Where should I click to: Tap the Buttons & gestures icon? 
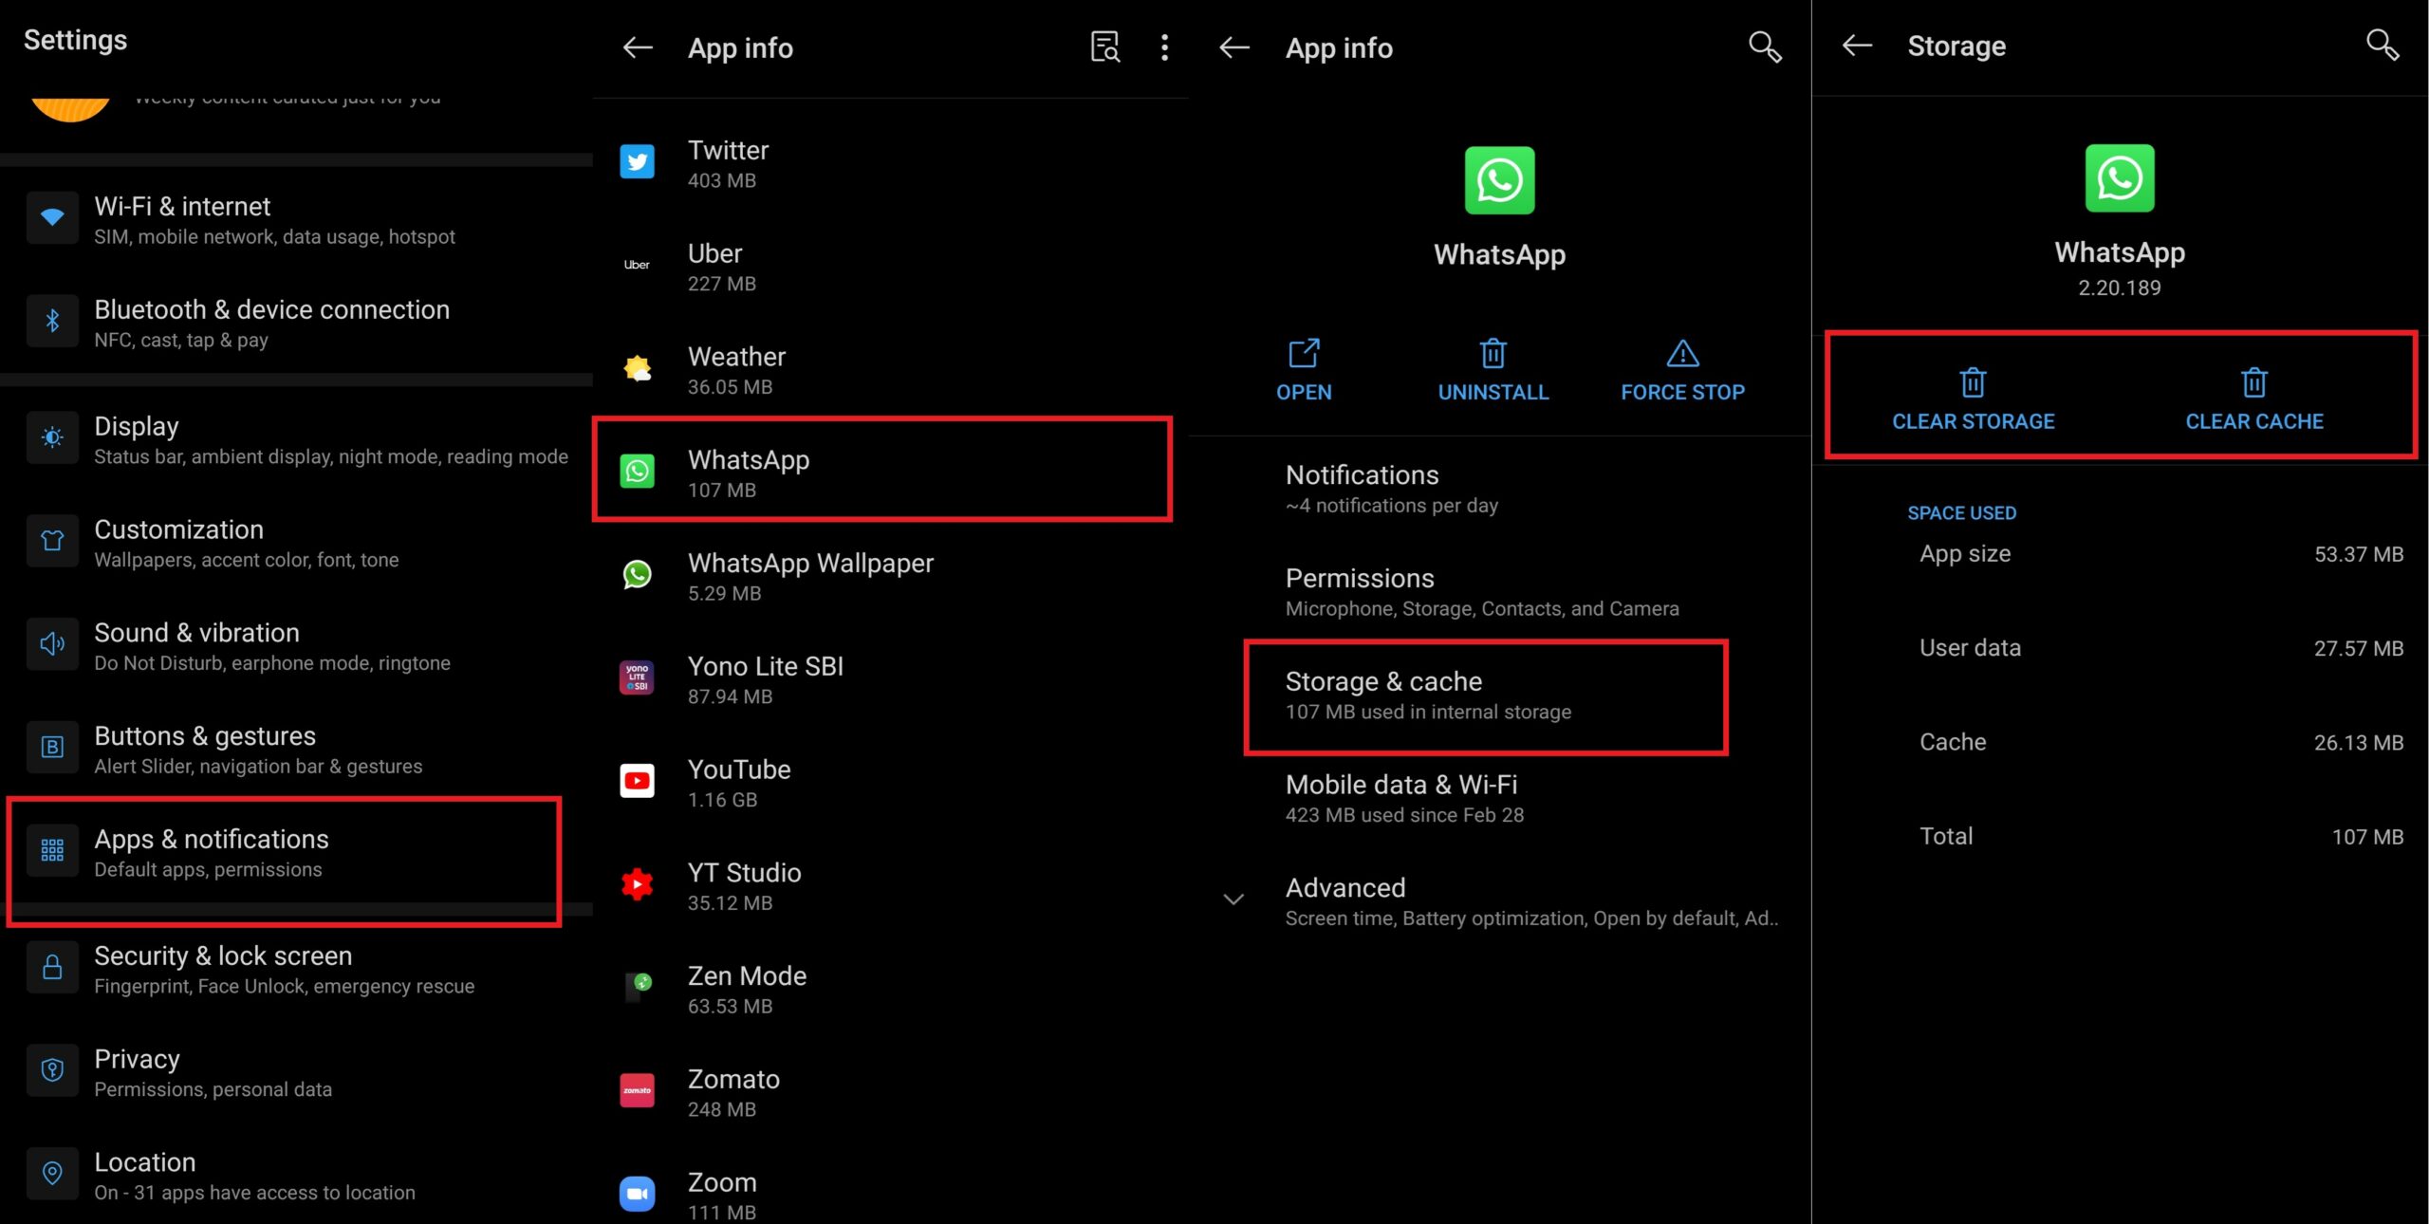tap(52, 748)
